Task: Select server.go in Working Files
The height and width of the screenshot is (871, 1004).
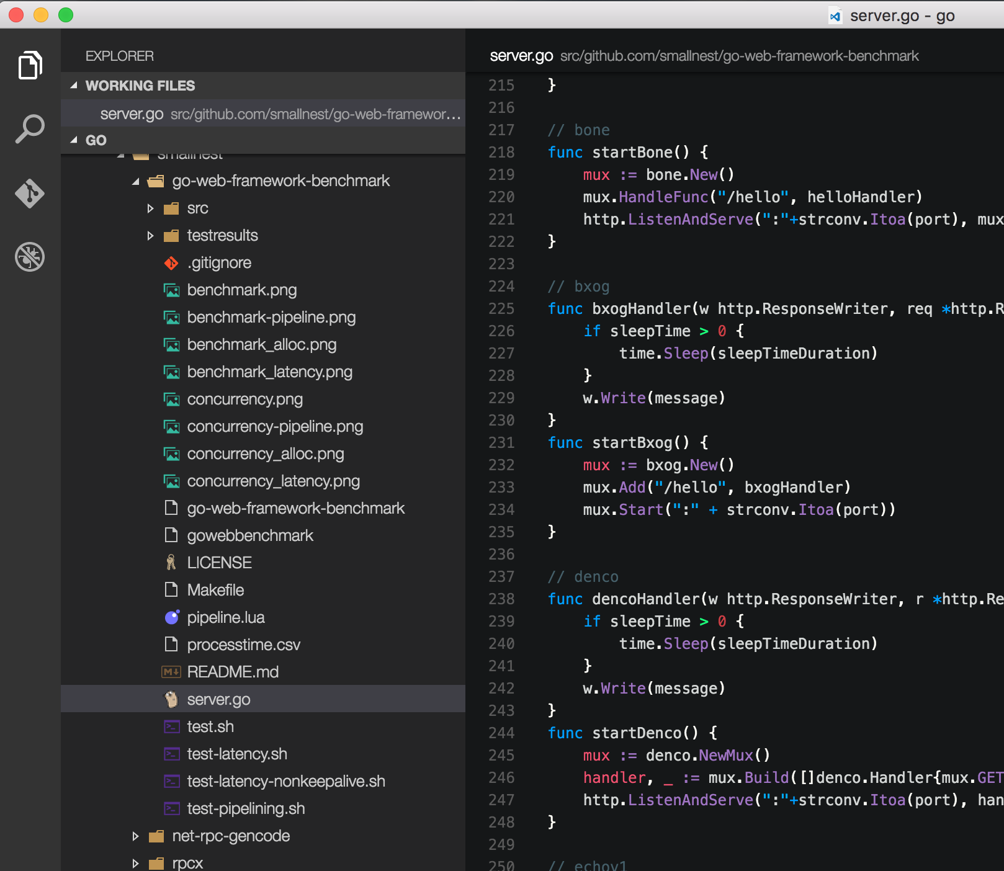Action: pos(132,114)
